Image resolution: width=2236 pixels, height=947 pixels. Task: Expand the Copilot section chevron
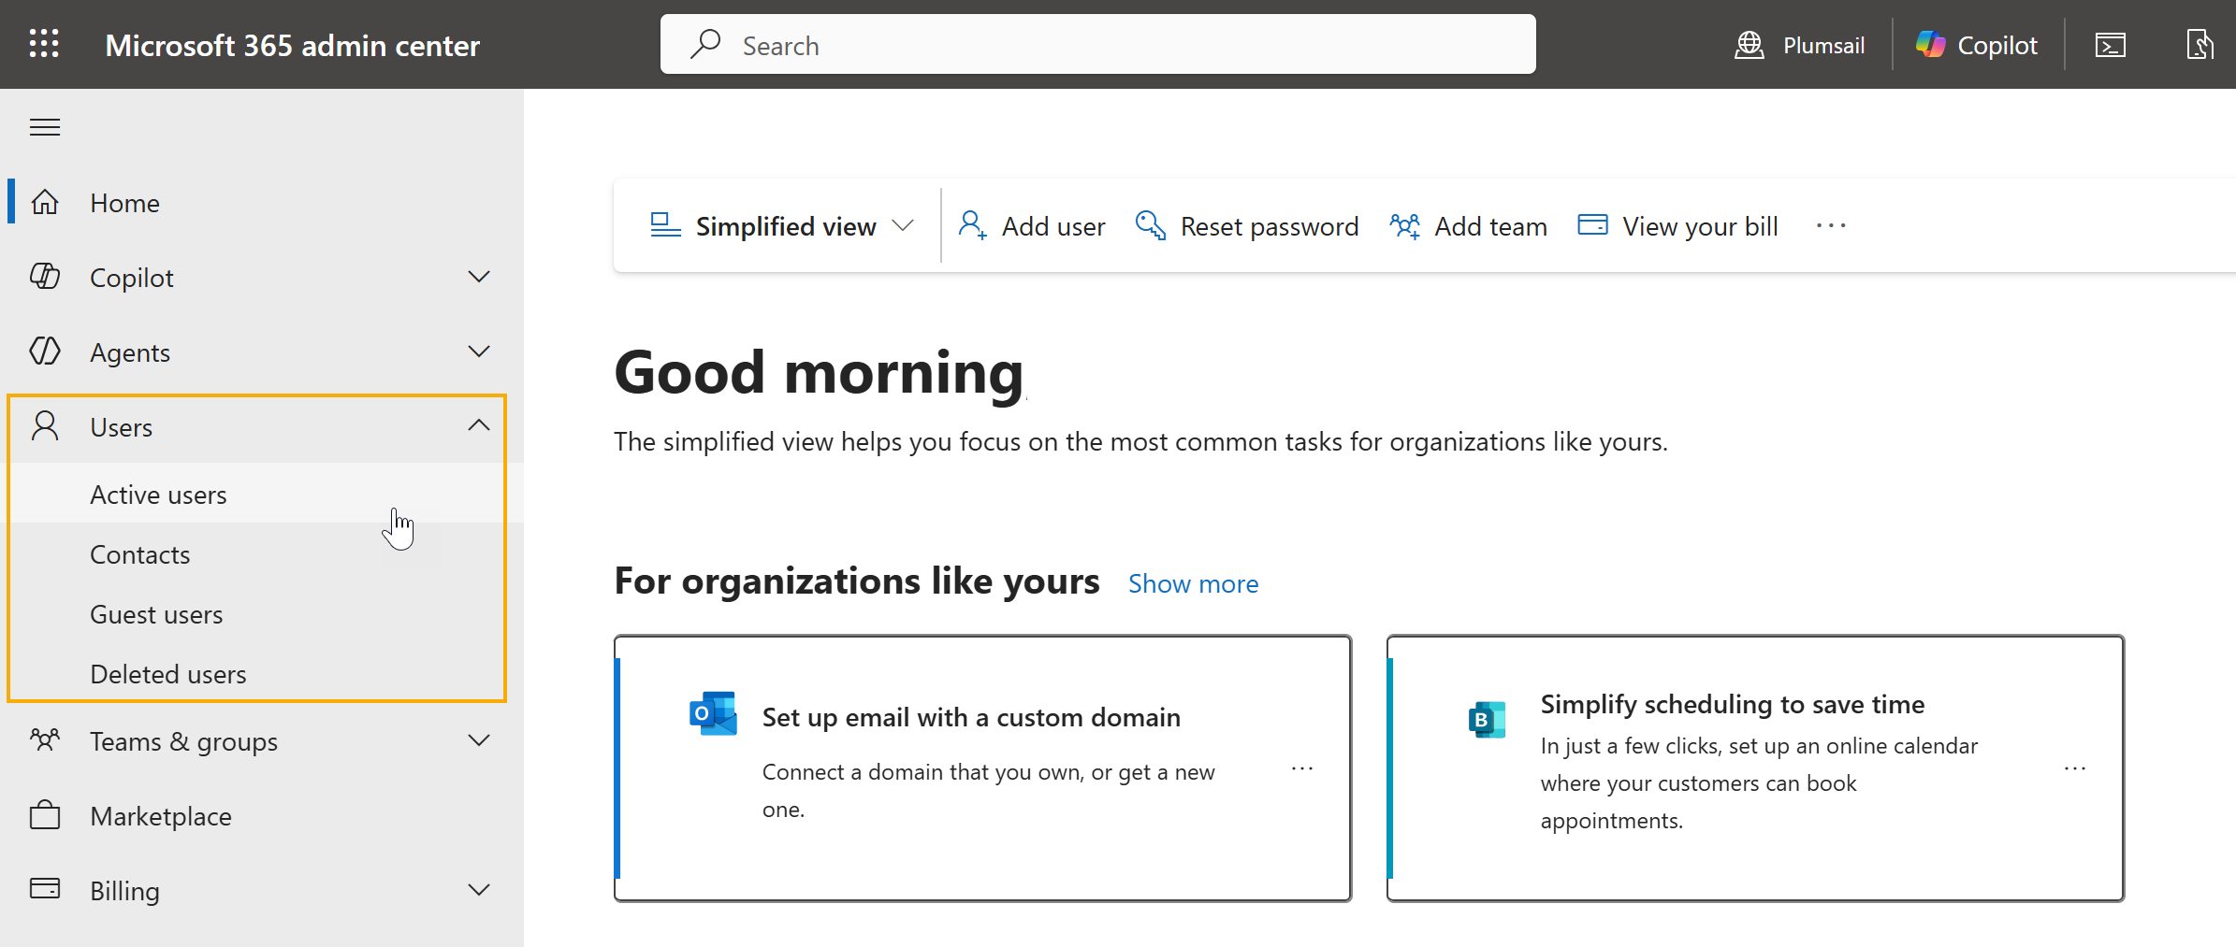479,277
